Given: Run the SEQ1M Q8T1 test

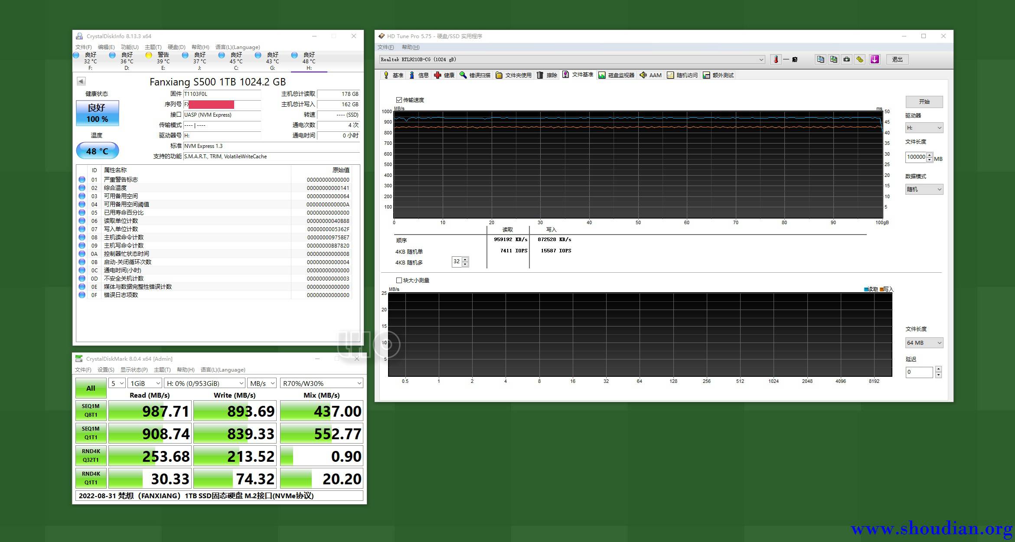Looking at the screenshot, I should click(x=91, y=411).
